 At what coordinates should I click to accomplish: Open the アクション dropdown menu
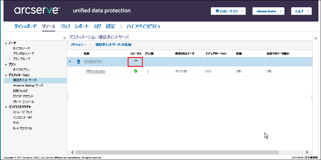pos(78,45)
